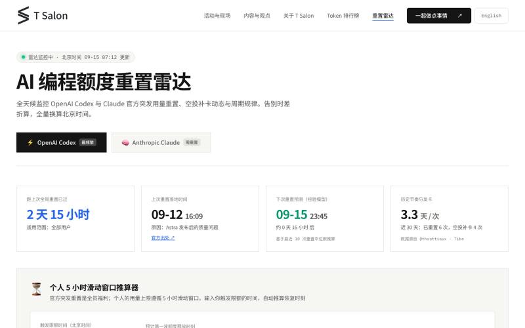Click the lightning bolt icon on OpenAI Codex
The image size is (525, 328).
[x=30, y=142]
